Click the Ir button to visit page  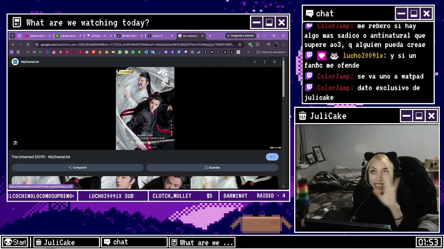click(x=272, y=157)
